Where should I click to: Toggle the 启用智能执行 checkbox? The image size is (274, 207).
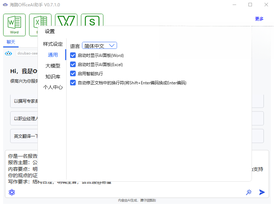click(73, 73)
